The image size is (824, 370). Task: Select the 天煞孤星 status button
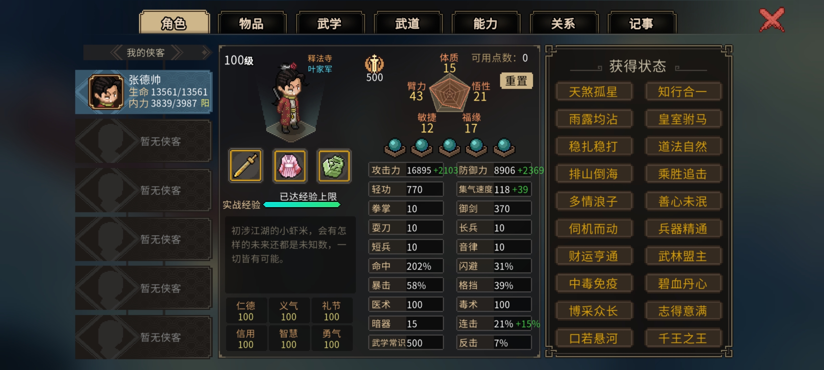[x=594, y=92]
